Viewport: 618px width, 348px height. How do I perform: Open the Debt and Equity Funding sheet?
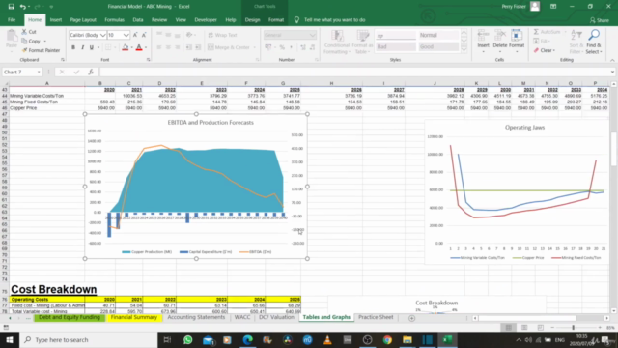point(70,317)
